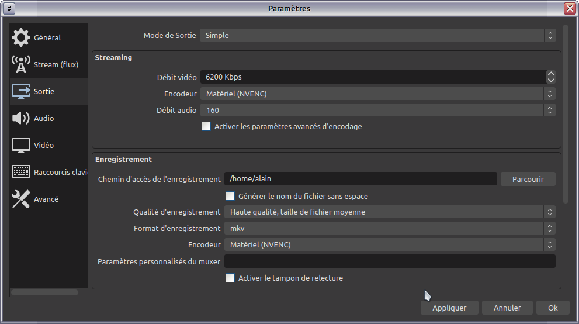579x324 pixels.
Task: Click the recording path input field
Action: click(360, 179)
